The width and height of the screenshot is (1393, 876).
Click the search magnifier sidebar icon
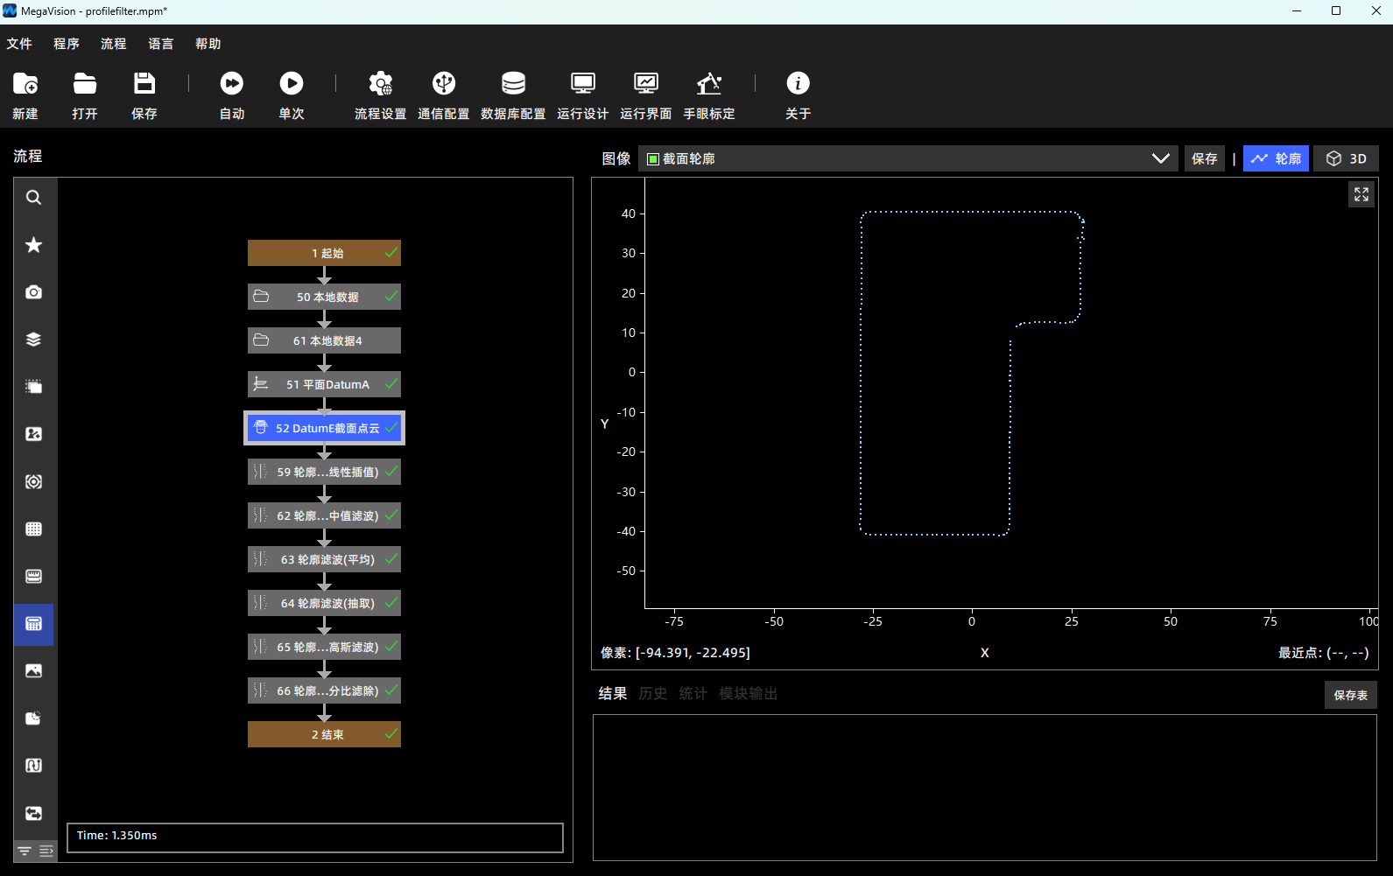point(34,198)
